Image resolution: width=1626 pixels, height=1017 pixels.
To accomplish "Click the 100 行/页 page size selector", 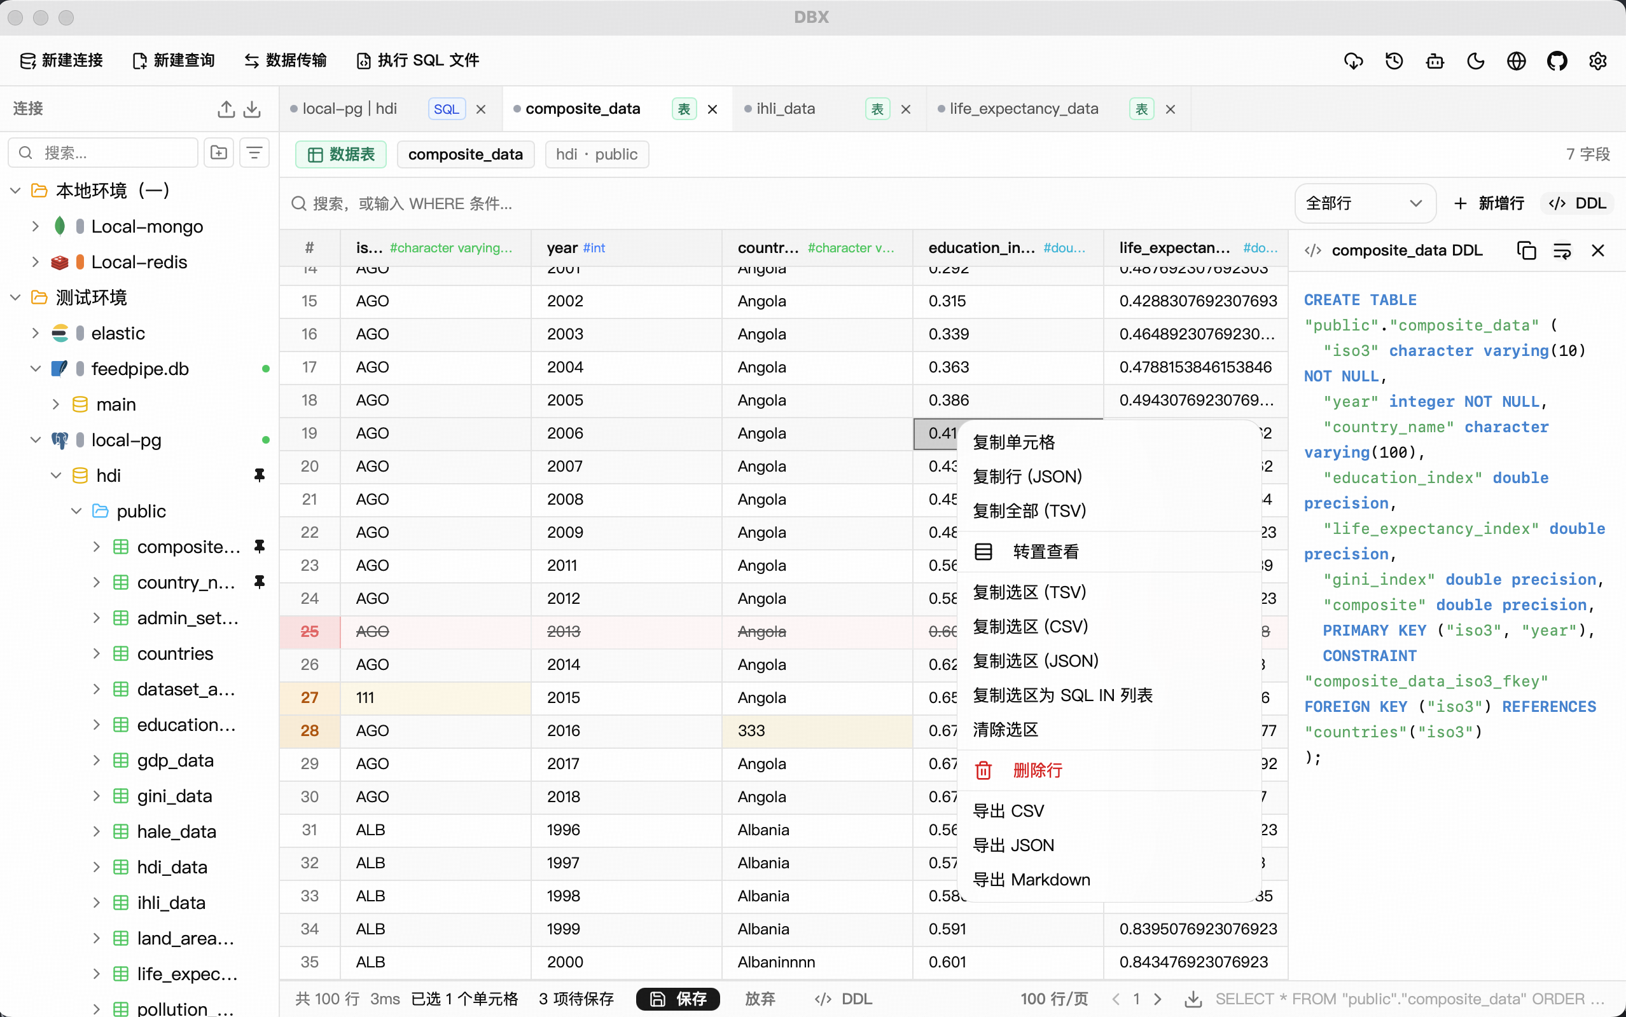I will (x=1054, y=999).
